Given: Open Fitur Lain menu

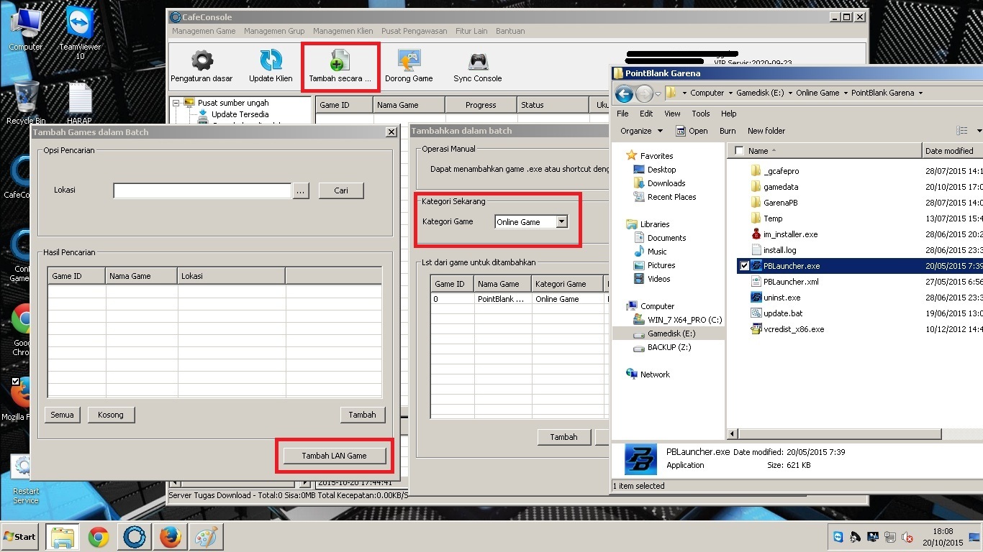Looking at the screenshot, I should click(x=471, y=31).
